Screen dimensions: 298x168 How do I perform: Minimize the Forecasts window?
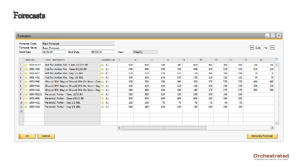click(x=267, y=35)
